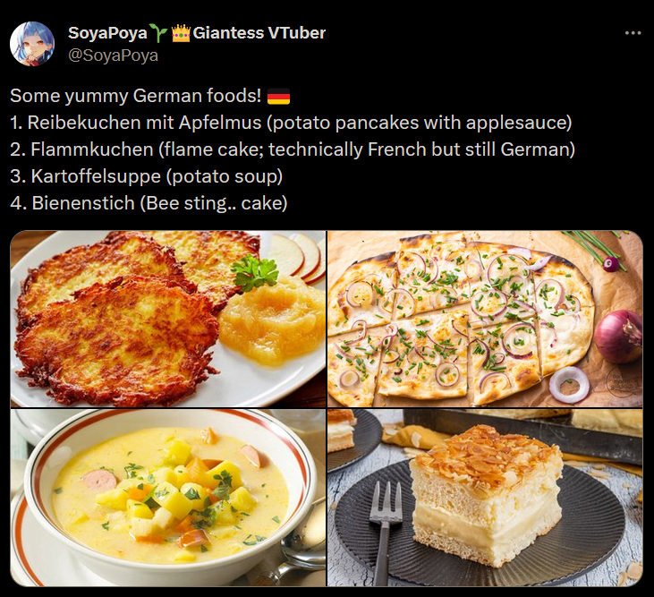Click the German flag emoji
The image size is (654, 597).
pyautogui.click(x=278, y=97)
